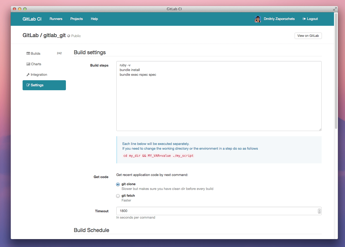
Task: Select the git clone radio button
Action: 118,184
